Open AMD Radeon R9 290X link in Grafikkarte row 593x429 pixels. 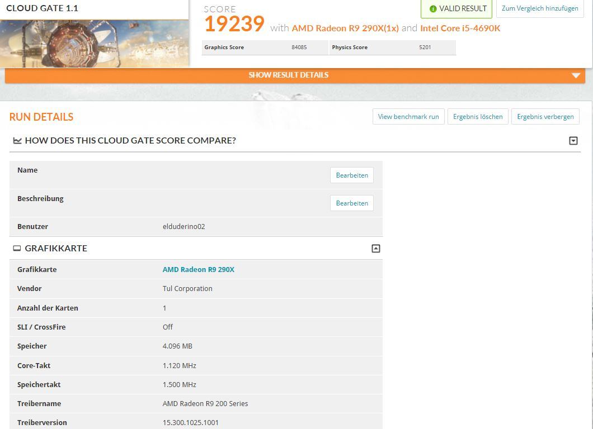199,269
